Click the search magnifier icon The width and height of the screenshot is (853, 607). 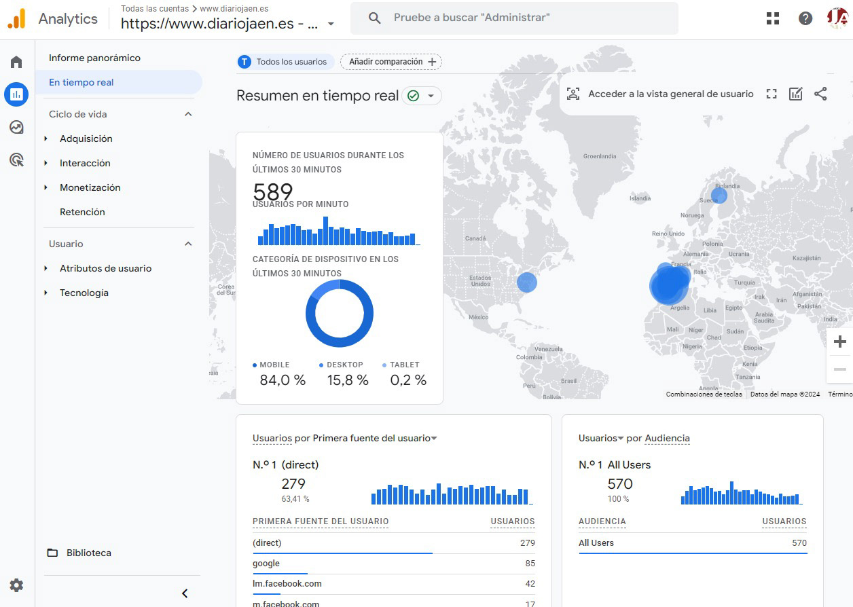pos(374,18)
